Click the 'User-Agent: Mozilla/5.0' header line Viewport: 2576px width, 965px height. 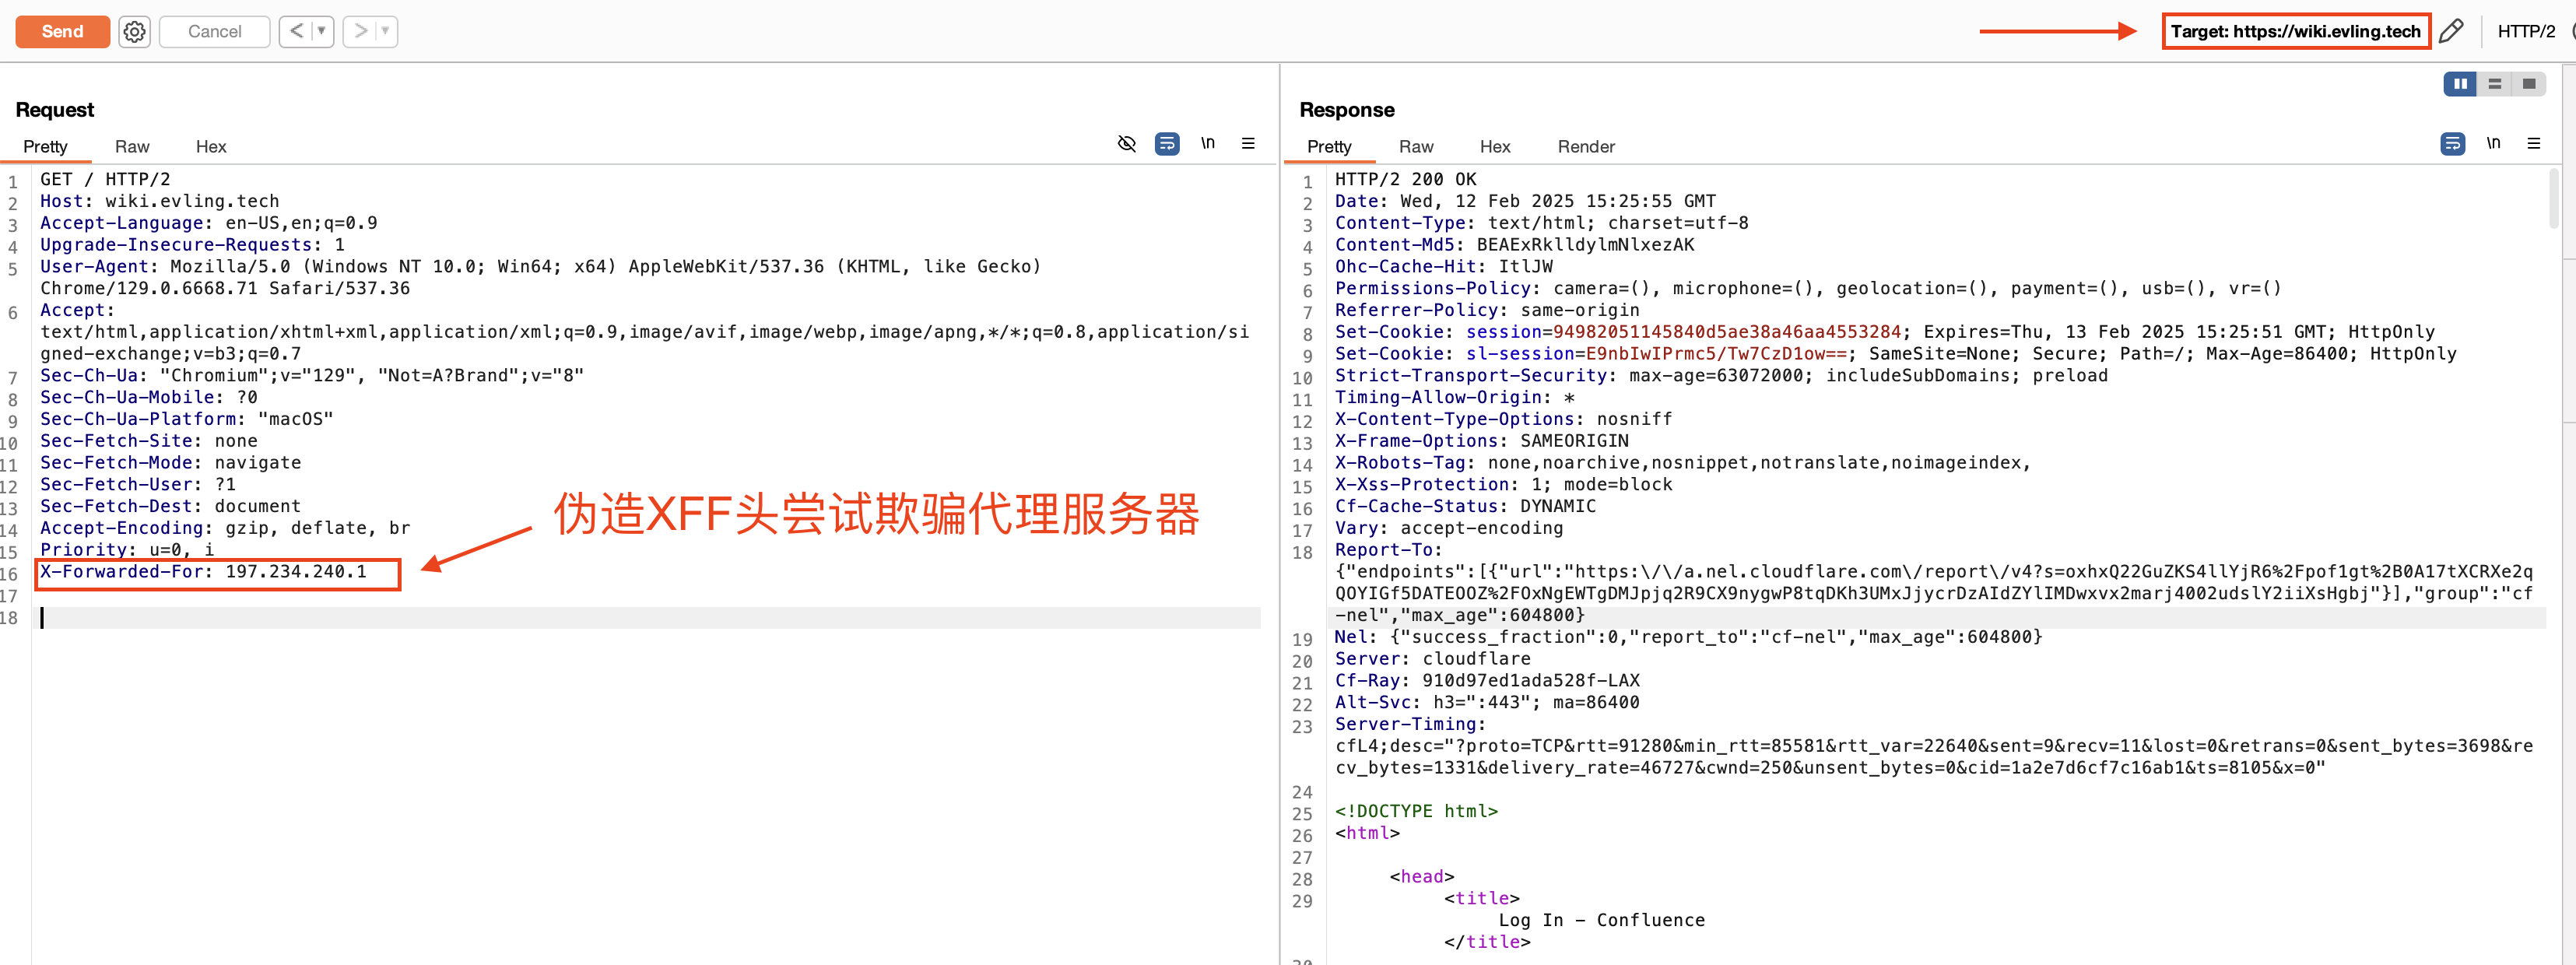click(540, 266)
